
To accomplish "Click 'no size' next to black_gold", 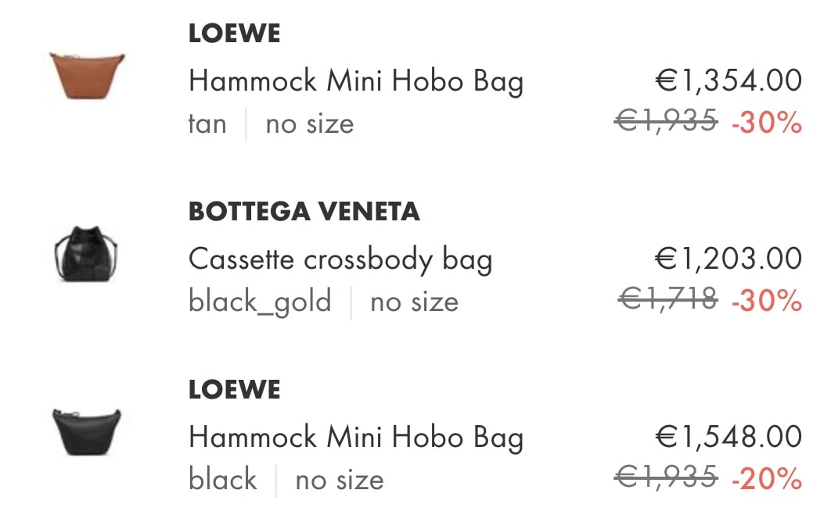I will pyautogui.click(x=414, y=301).
